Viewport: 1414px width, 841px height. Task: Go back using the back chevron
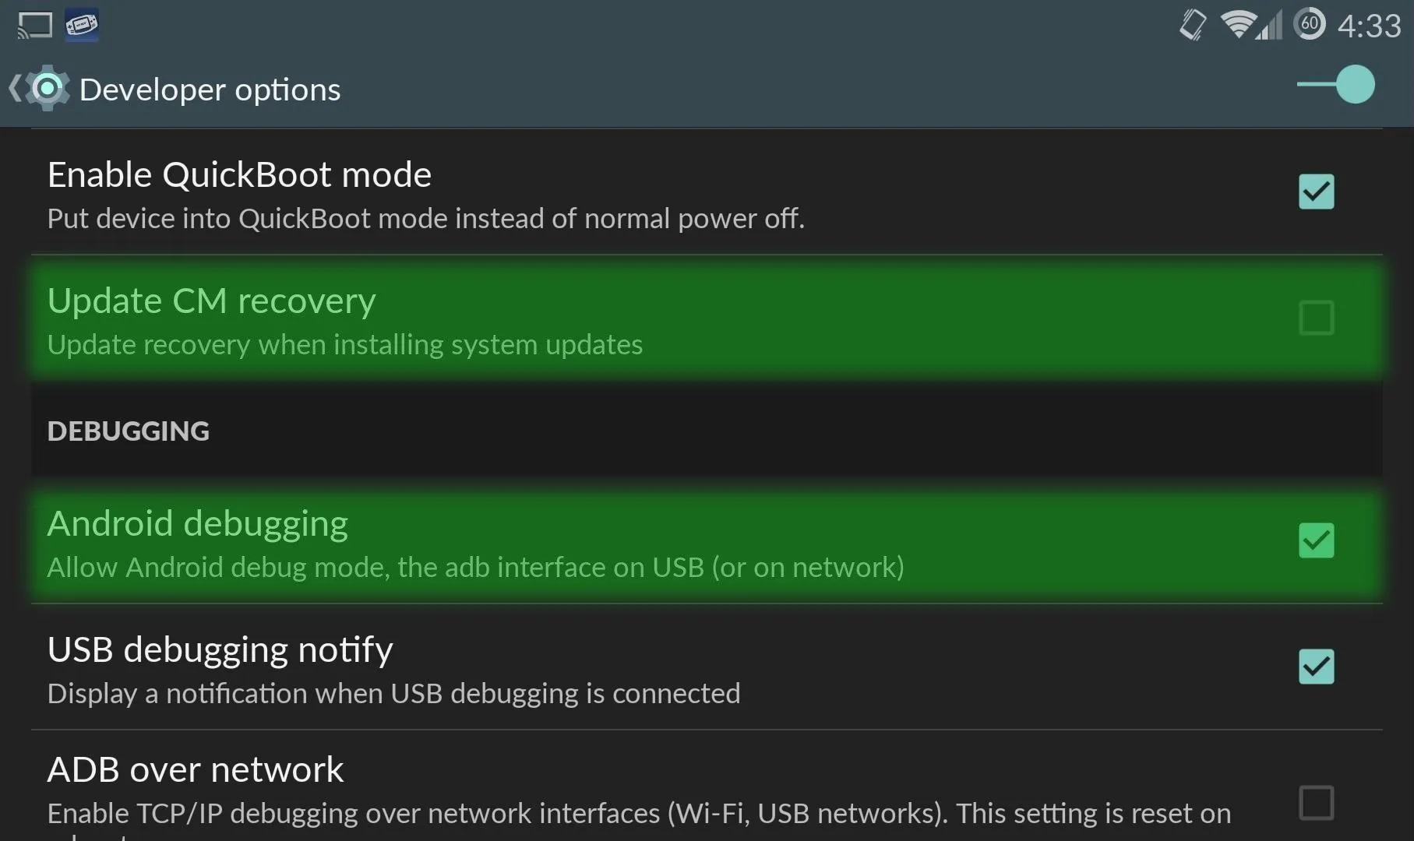tap(15, 88)
